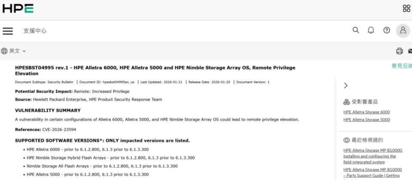
Task: Click the globe language icon
Action: [4, 51]
